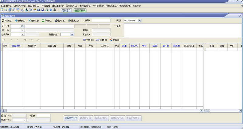Close the 销售订货单 form with its X
The width and height of the screenshot is (243, 129).
coord(240,16)
